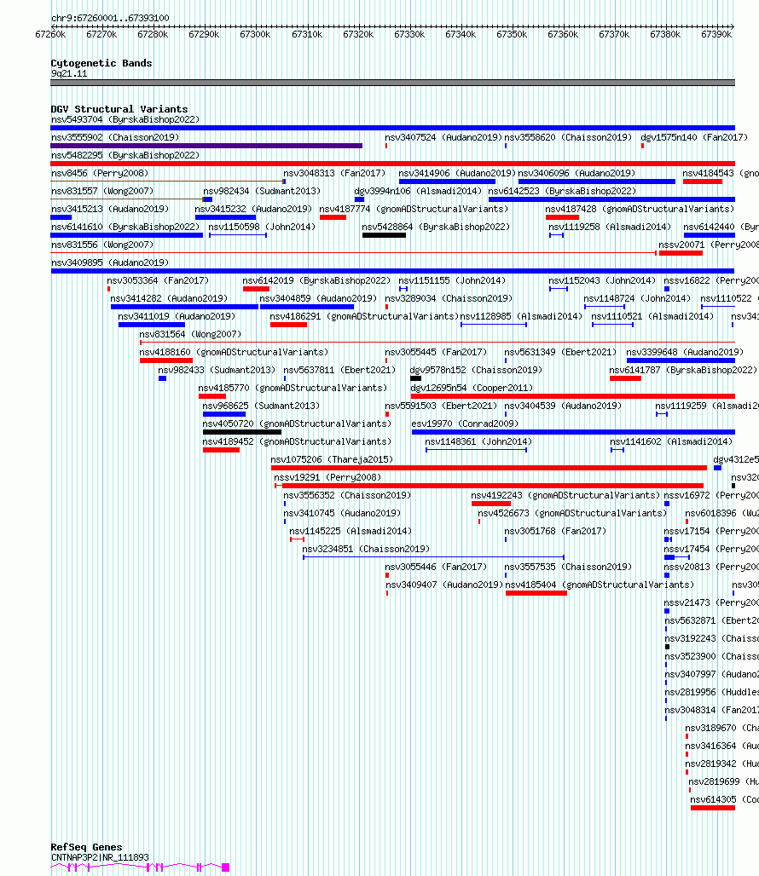Viewport: 759px width, 876px height.
Task: Open nsv4188160 (gnomADStructuralVariants) label
Action: pyautogui.click(x=234, y=352)
